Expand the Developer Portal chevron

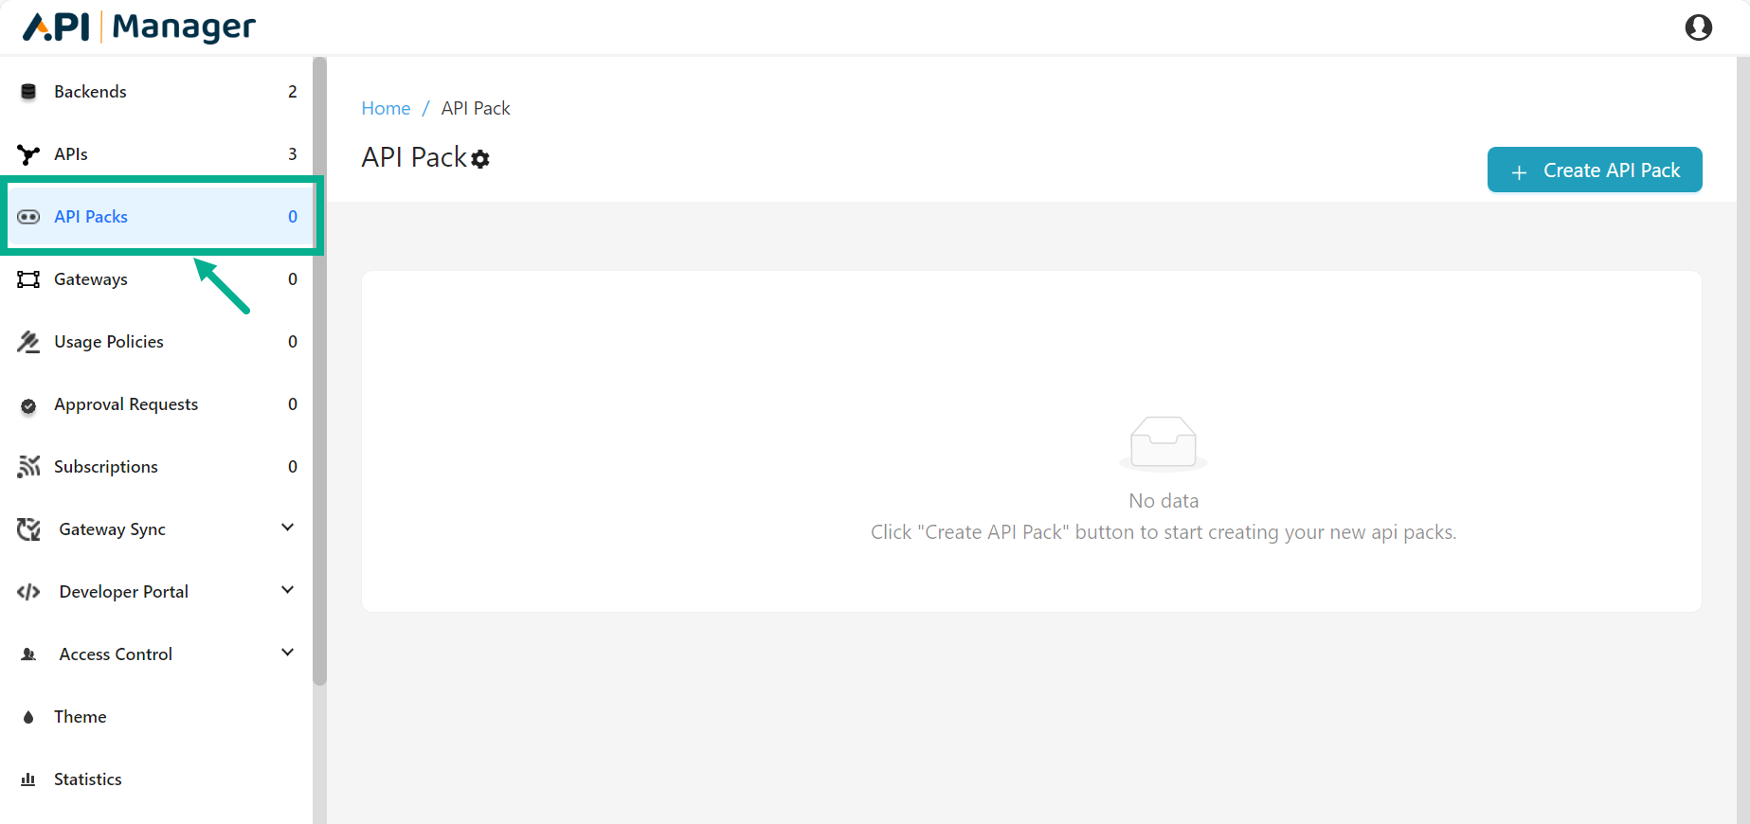[288, 590]
